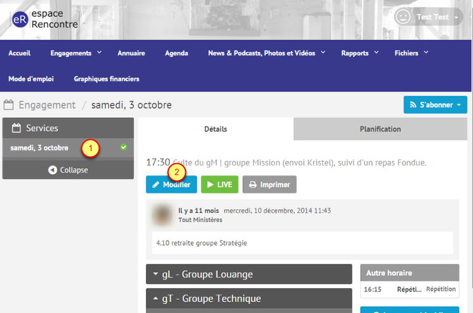Switch to the Planification tab
This screenshot has width=473, height=313.
(x=380, y=129)
